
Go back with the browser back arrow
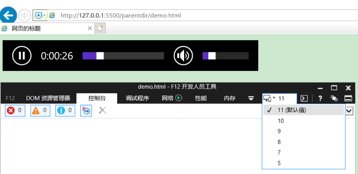click(x=8, y=15)
